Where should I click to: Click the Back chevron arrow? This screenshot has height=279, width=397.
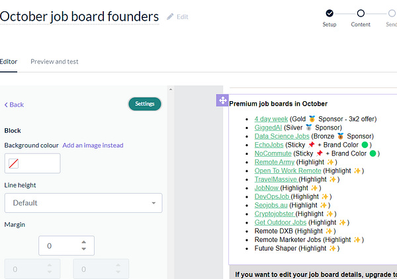[7, 104]
